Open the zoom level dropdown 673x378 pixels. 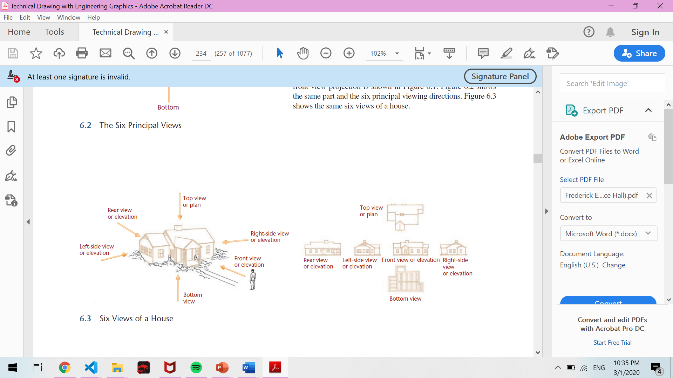[397, 54]
